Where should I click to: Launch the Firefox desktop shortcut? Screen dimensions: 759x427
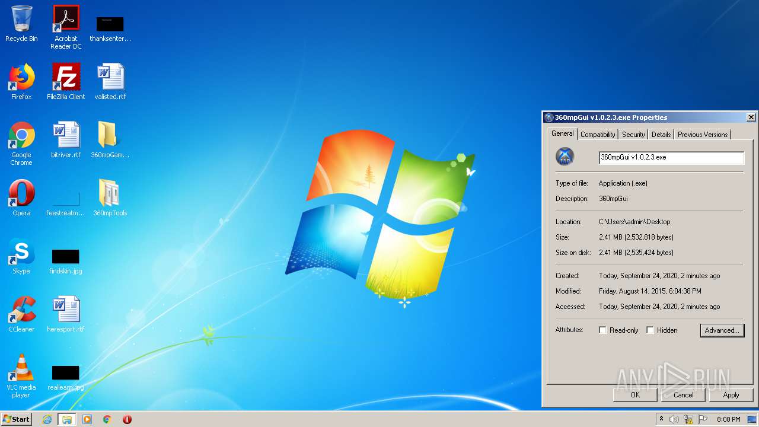click(21, 82)
